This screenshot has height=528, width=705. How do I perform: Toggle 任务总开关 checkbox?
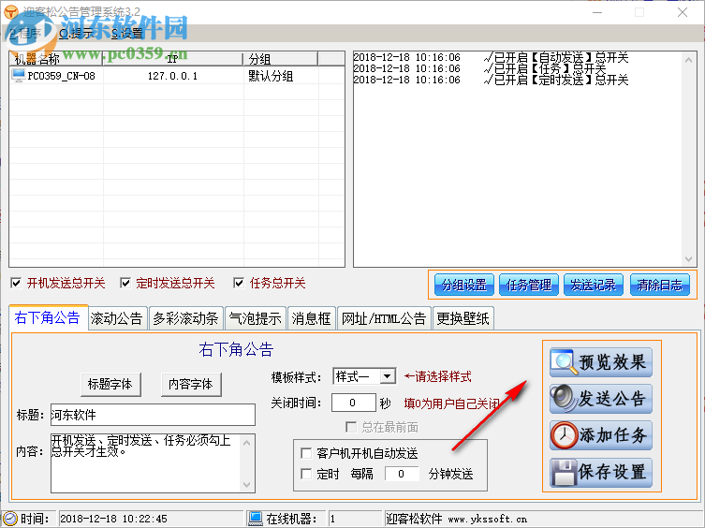[x=239, y=284]
